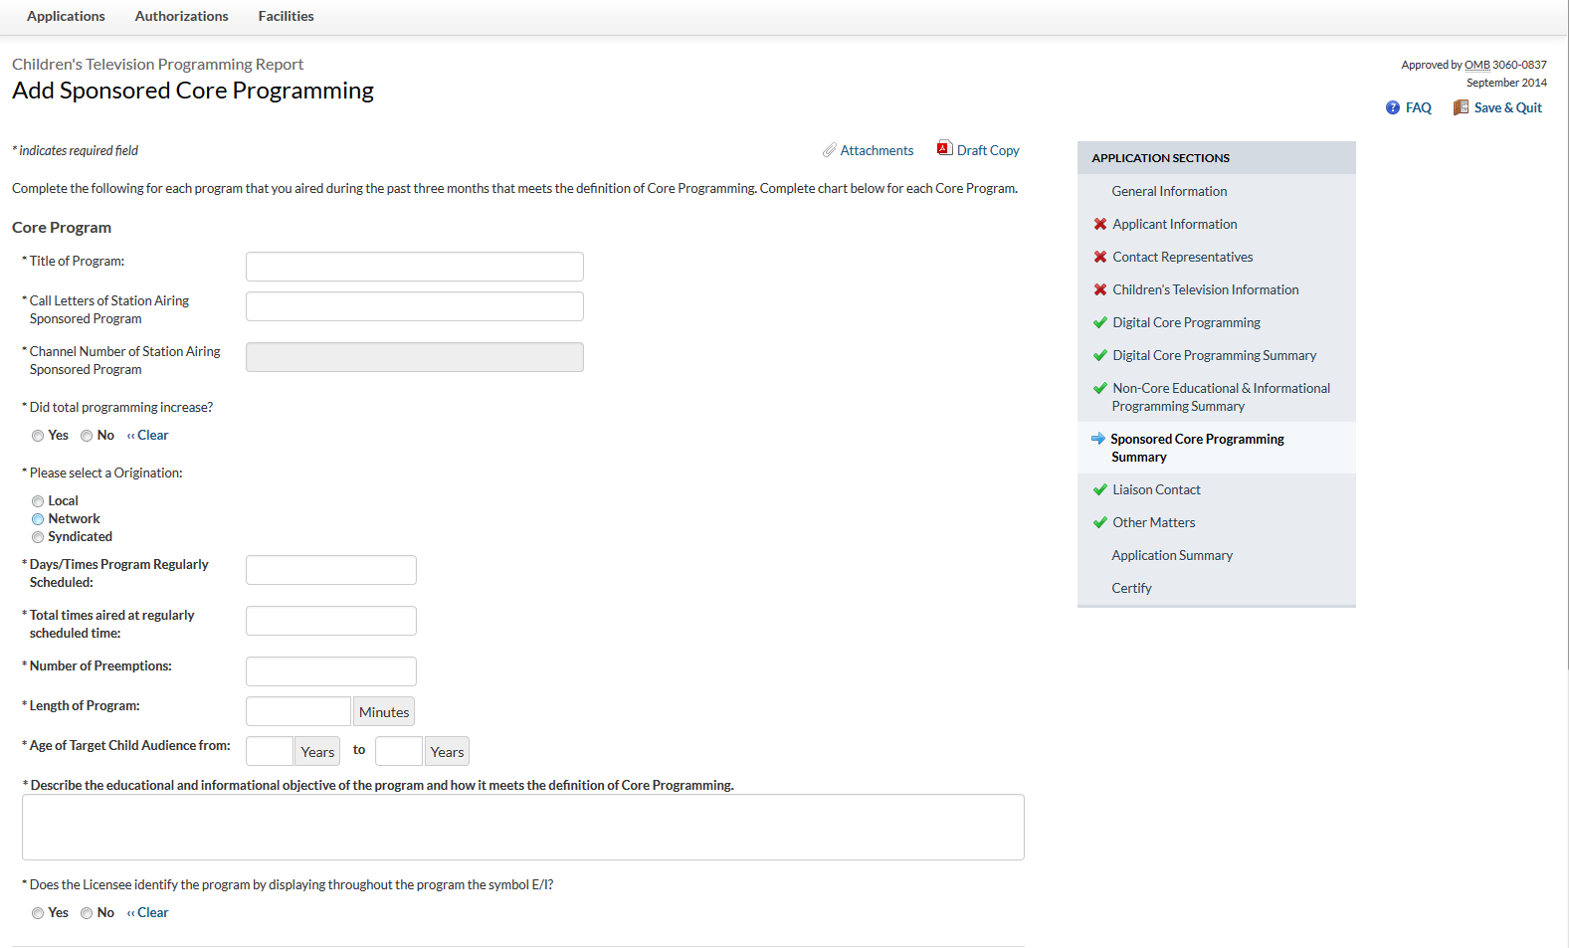Image resolution: width=1569 pixels, height=948 pixels.
Task: Open the Facilities menu
Action: pos(286,16)
